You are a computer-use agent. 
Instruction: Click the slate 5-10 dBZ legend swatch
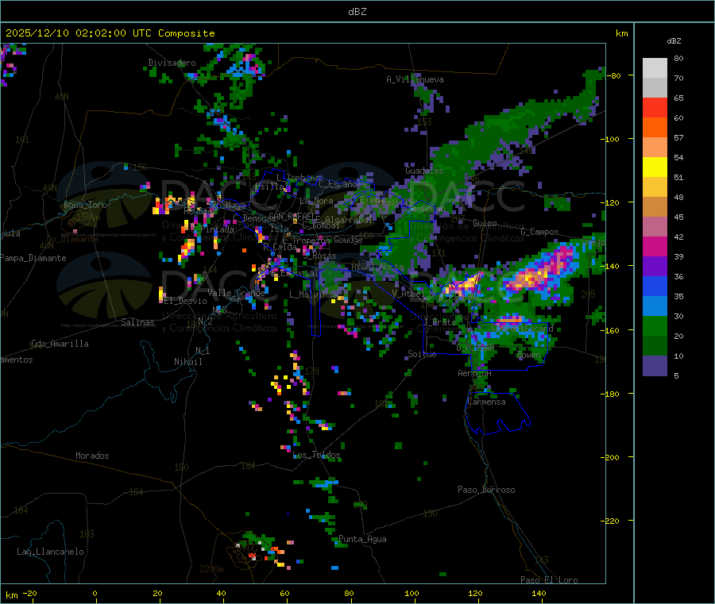[655, 366]
